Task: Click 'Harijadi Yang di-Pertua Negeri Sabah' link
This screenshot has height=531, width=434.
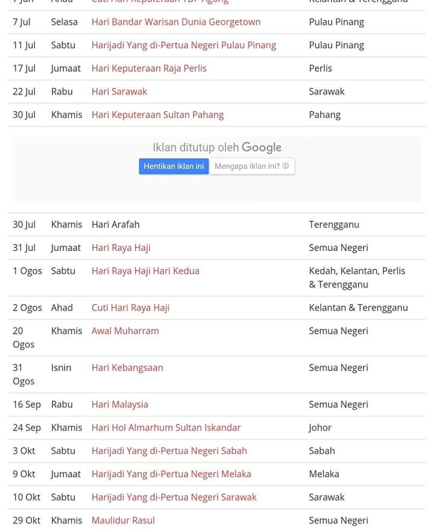Action: (169, 451)
